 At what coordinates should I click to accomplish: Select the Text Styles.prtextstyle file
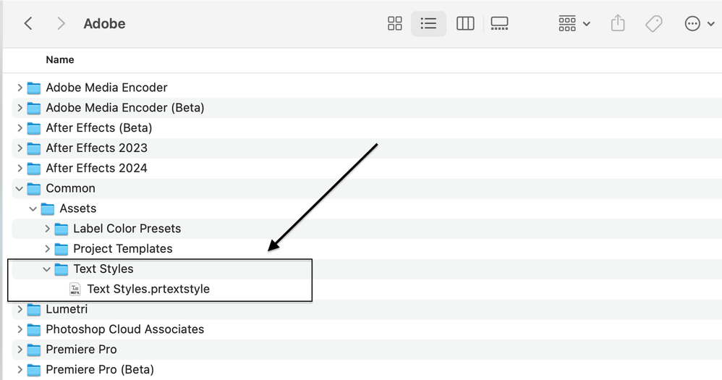pos(148,289)
